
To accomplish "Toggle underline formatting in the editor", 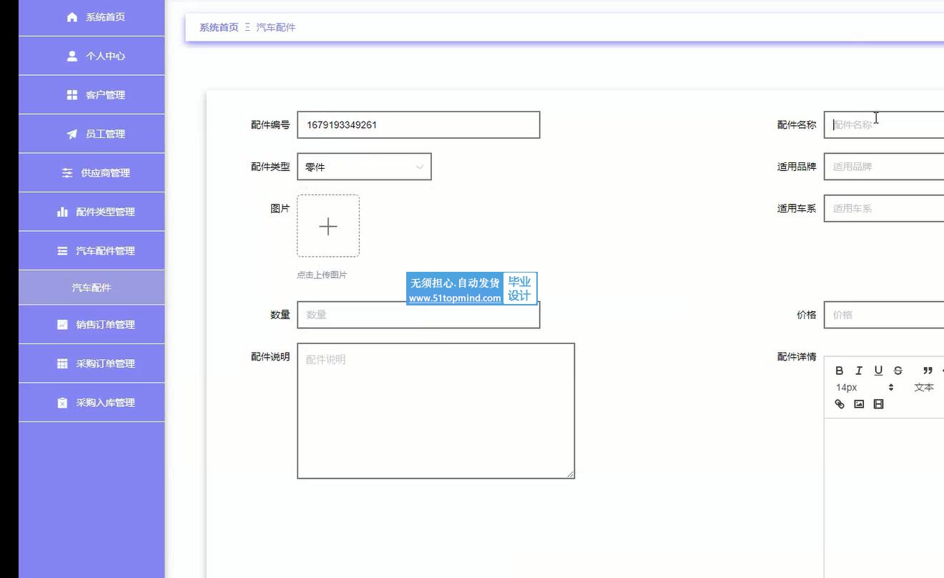I will 878,371.
